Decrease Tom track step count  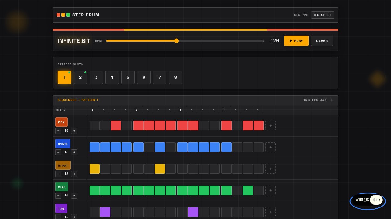[x=58, y=217]
